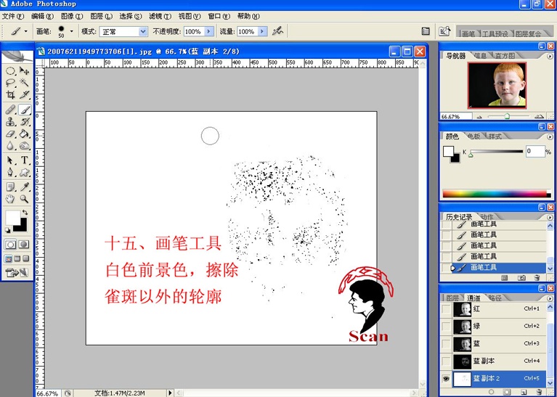Select the Pen tool

coord(10,173)
